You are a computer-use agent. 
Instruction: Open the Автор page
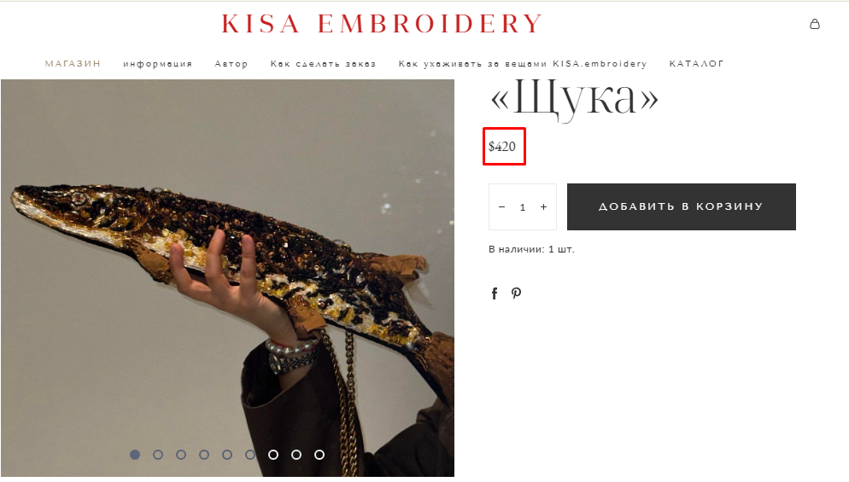pos(231,63)
